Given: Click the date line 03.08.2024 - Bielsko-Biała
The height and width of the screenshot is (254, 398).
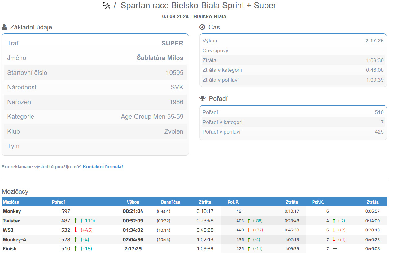Looking at the screenshot, I should pyautogui.click(x=194, y=16).
